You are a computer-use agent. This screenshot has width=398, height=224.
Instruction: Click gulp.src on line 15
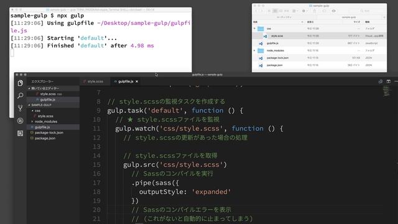coord(139,165)
